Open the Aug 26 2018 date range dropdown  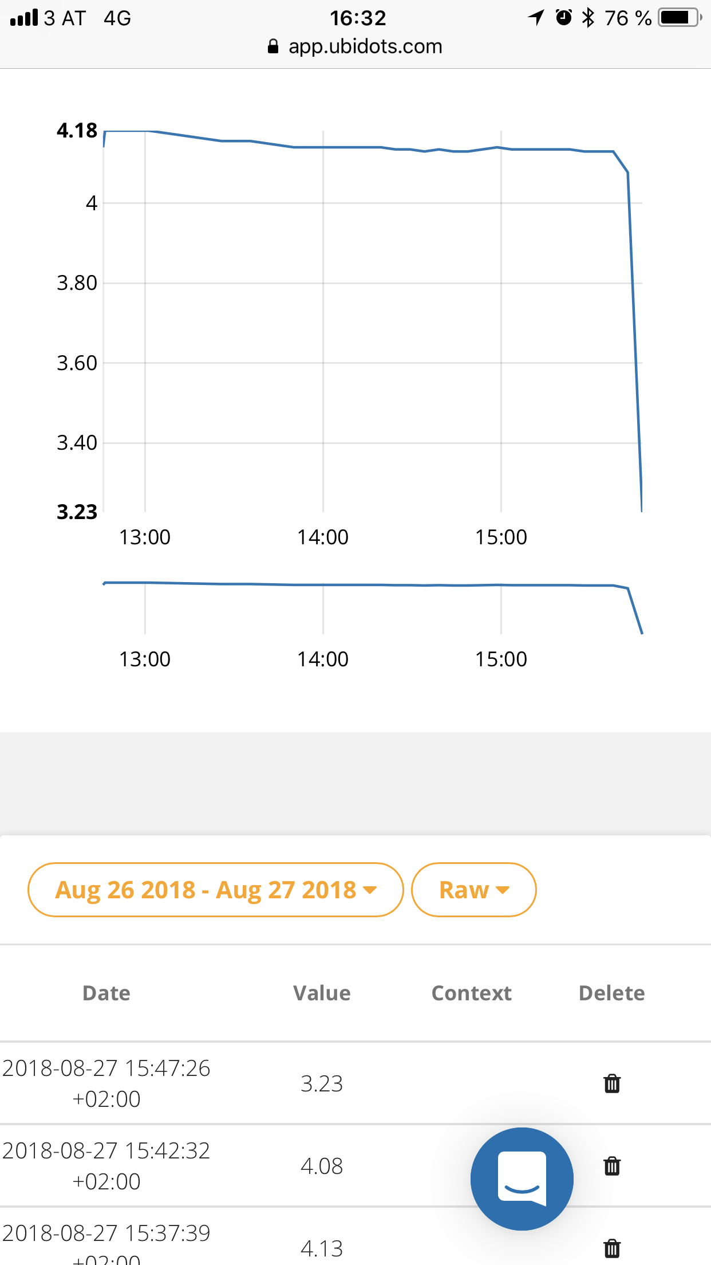[x=215, y=890]
